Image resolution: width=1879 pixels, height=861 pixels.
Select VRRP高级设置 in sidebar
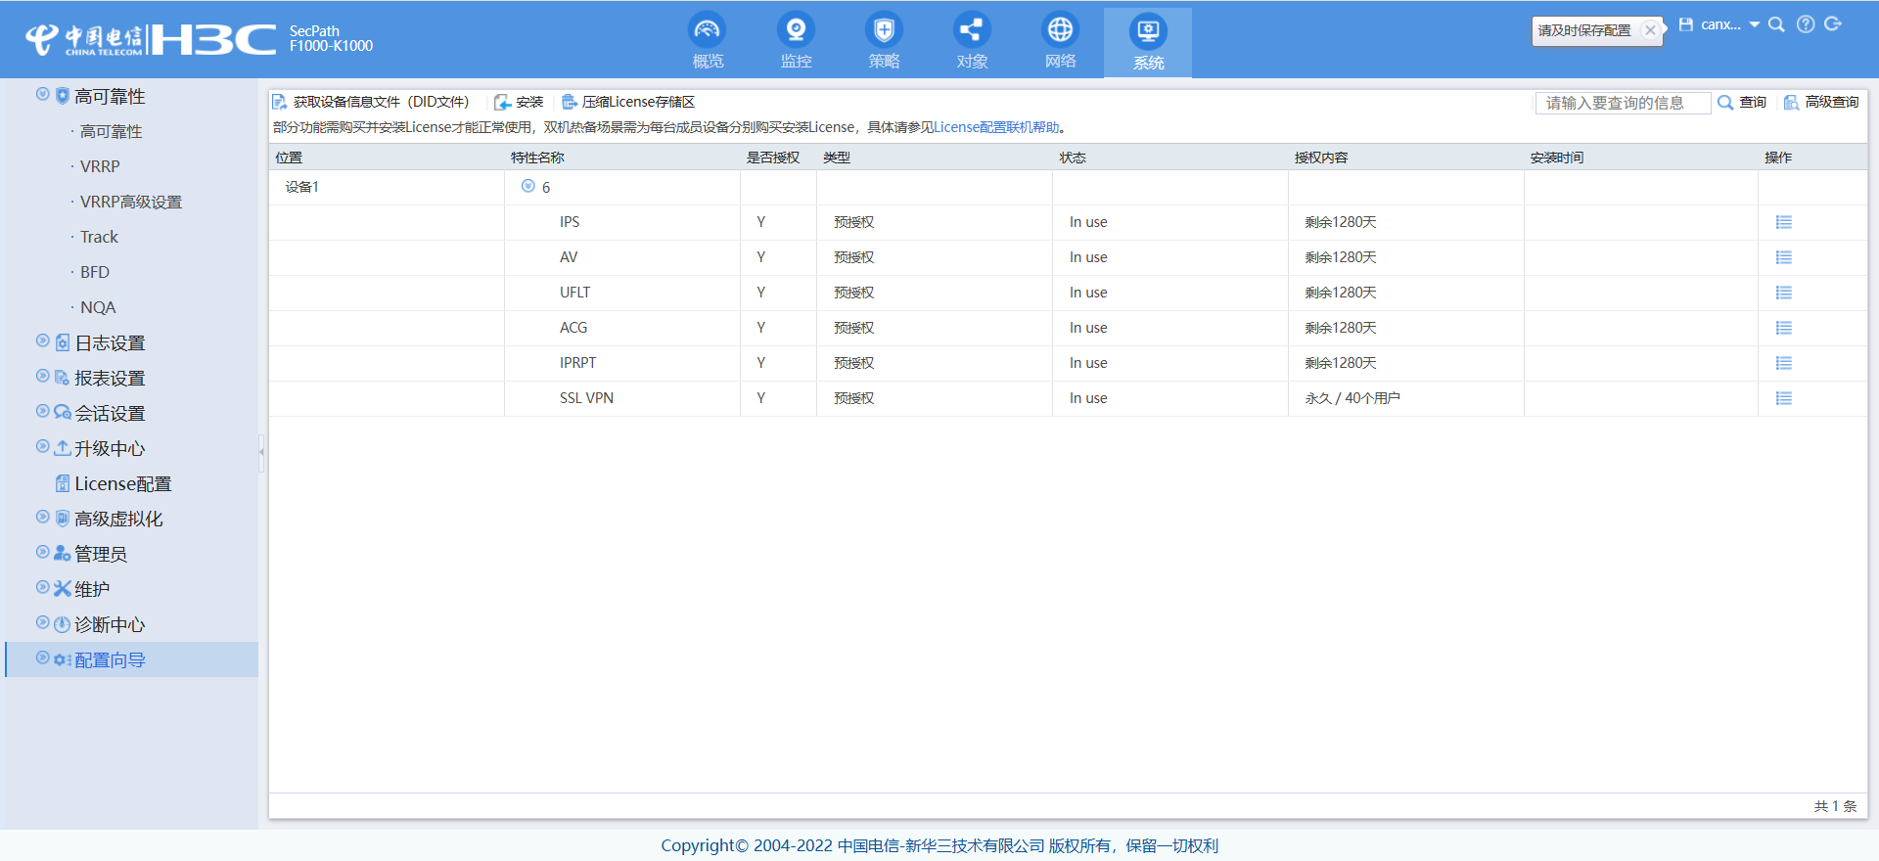pyautogui.click(x=131, y=202)
